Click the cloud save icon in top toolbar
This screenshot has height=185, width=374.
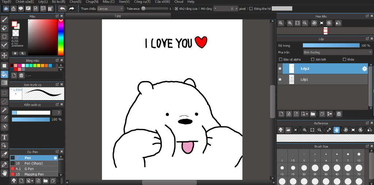point(6,9)
